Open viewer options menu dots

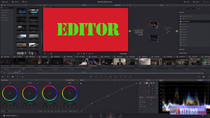[127, 5]
